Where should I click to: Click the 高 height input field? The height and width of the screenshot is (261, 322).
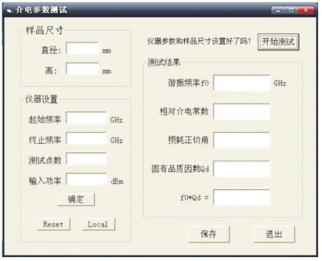(x=82, y=69)
